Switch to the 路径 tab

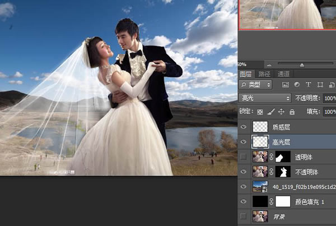coord(264,74)
